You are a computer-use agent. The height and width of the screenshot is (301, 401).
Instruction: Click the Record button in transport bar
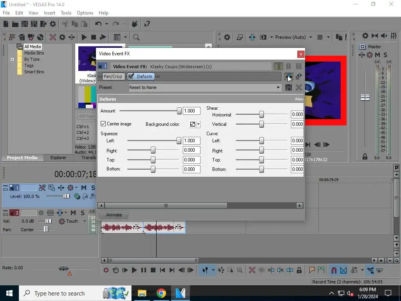pos(106,270)
